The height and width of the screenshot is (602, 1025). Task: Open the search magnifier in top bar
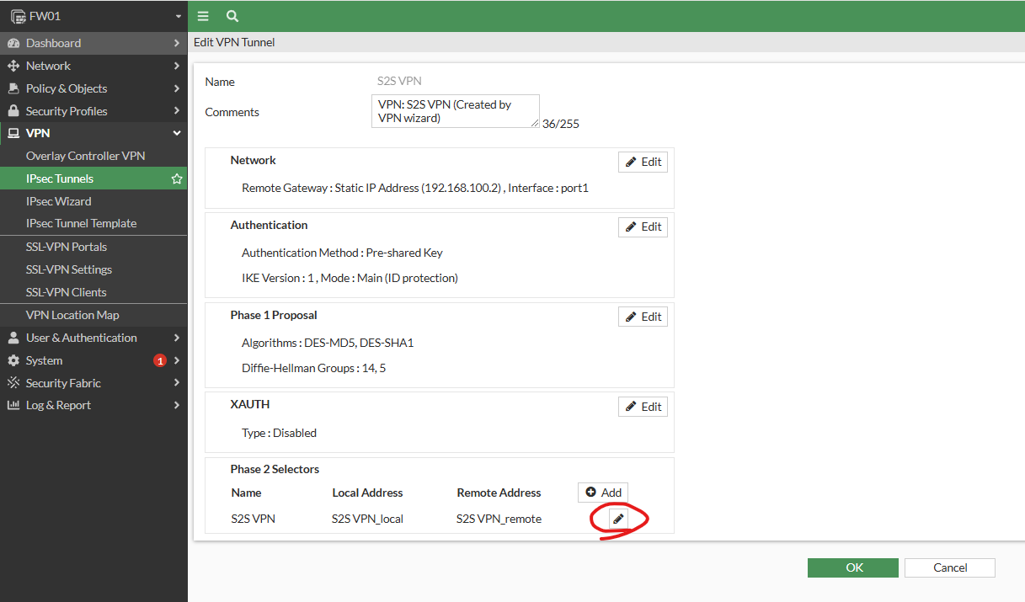click(232, 16)
